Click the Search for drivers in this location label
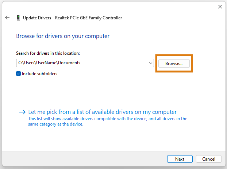 [48, 53]
